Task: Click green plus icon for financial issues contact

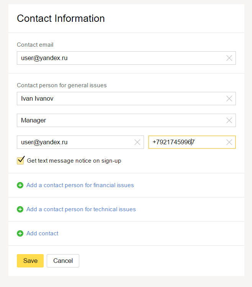Action: (20, 185)
